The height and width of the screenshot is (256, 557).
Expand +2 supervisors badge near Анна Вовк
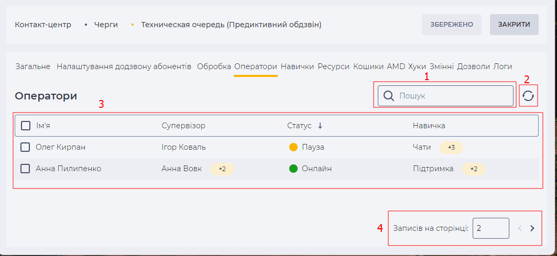[222, 169]
